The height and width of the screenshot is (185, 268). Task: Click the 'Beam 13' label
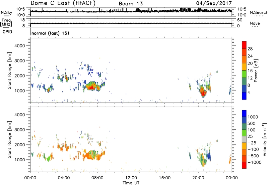[131, 4]
